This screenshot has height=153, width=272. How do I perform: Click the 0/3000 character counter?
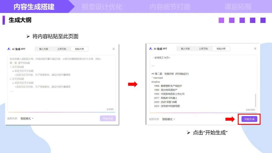110,109
